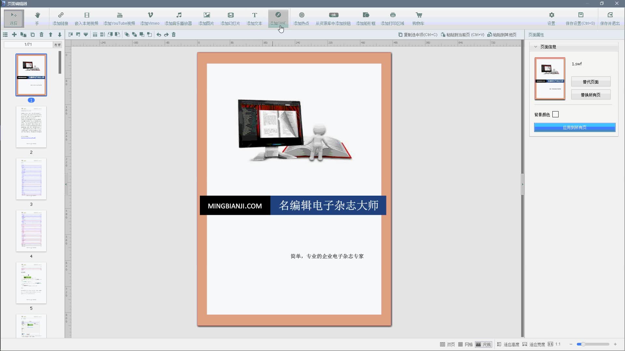Click the 替代页面 button
625x351 pixels.
[591, 82]
